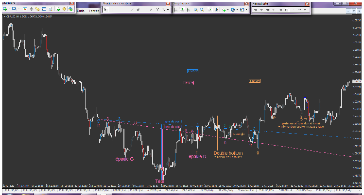Open the chart templates icon
The height and width of the screenshot is (195, 364).
(242, 10)
